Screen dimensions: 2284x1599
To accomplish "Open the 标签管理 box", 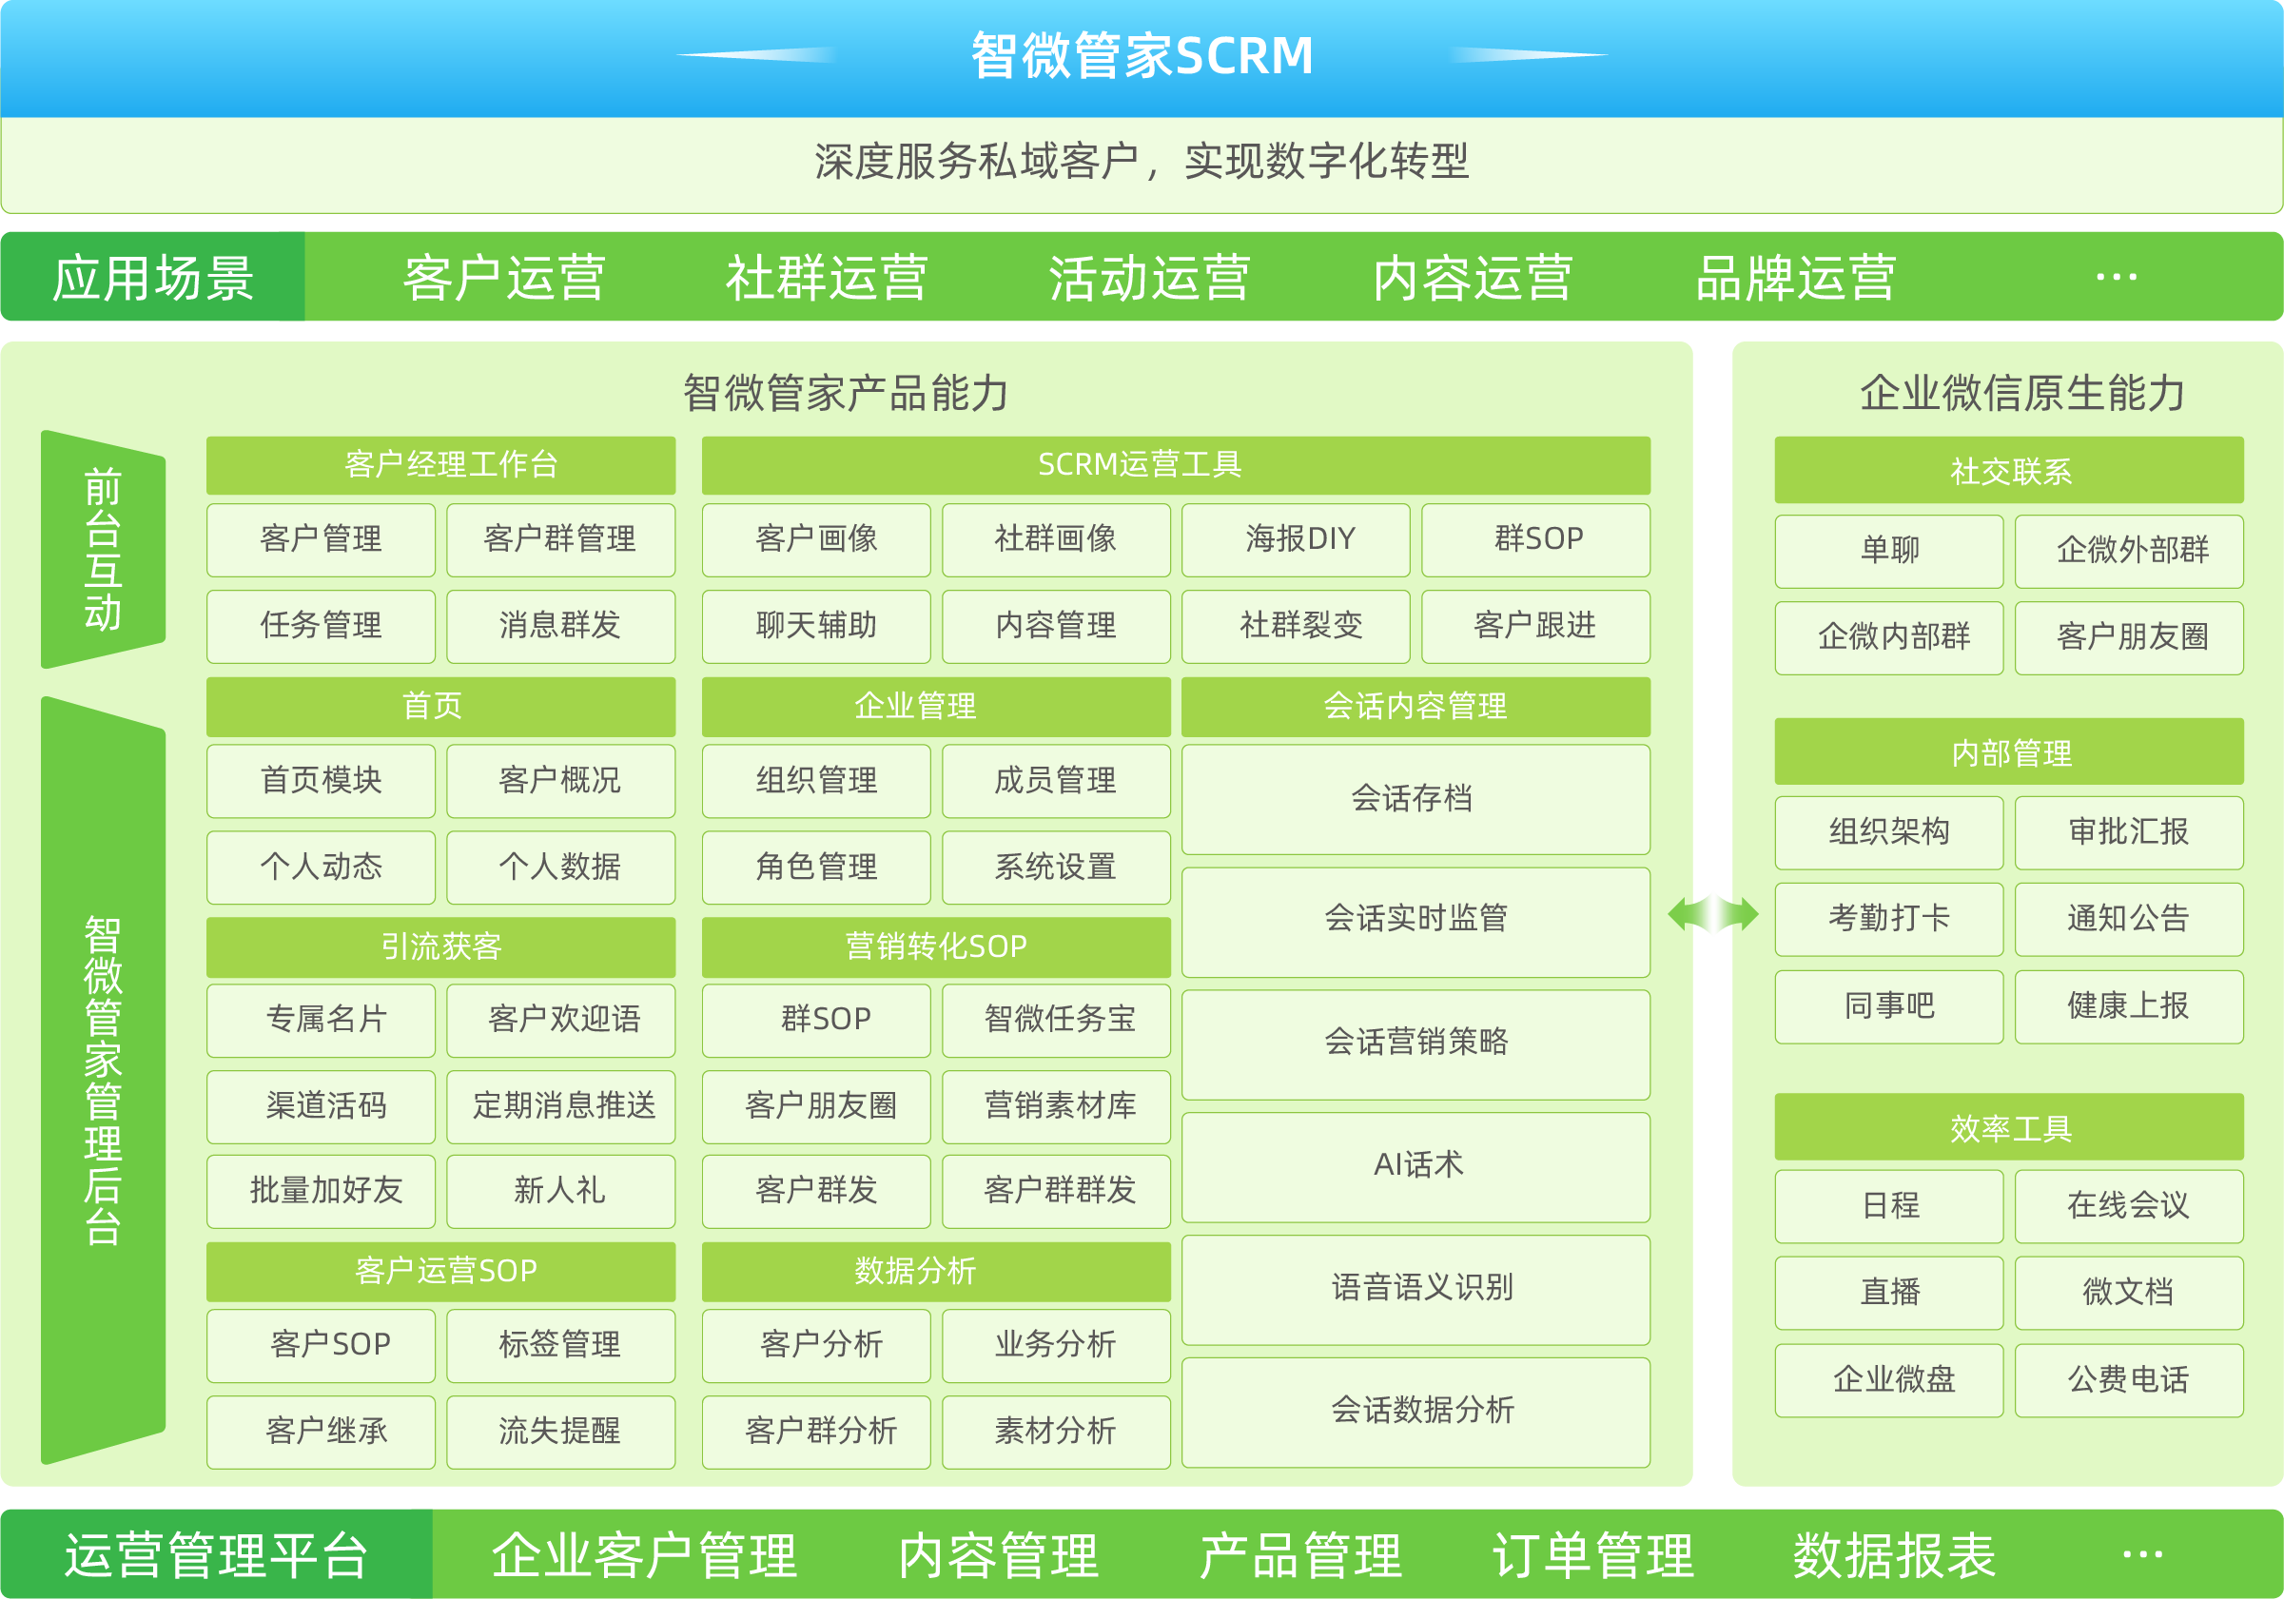I will [x=560, y=1346].
